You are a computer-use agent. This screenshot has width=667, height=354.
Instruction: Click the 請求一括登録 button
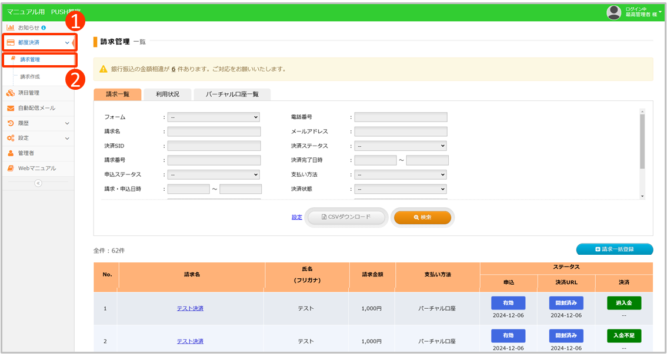pos(614,250)
